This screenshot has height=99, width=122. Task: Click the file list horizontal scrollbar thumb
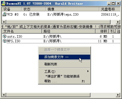pos(48,95)
